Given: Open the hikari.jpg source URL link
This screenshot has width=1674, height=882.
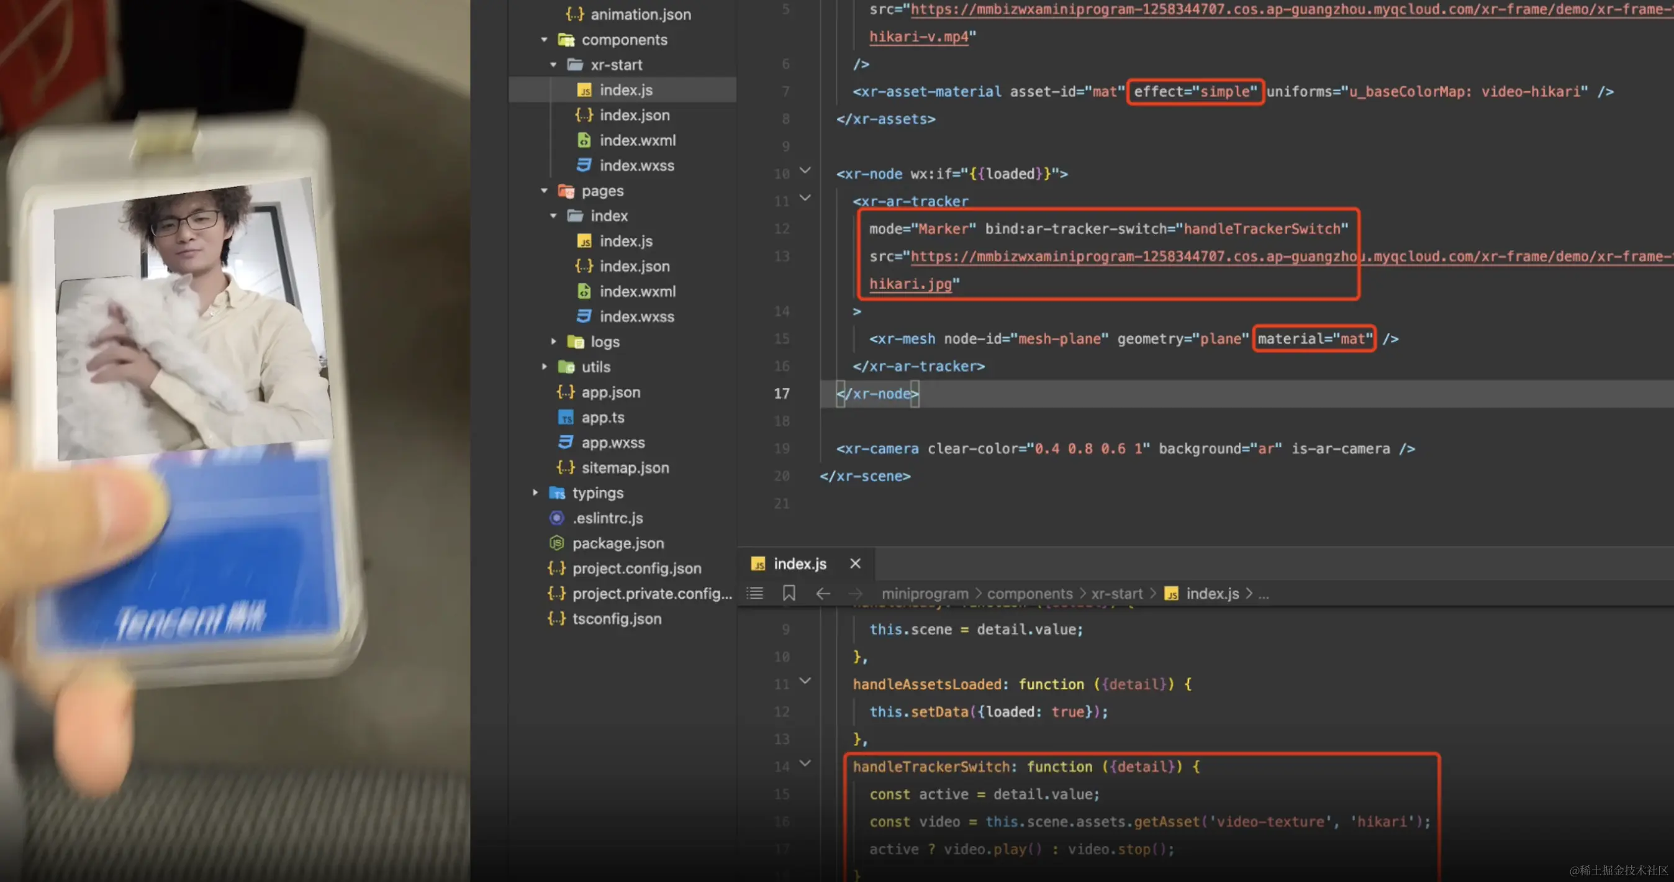Looking at the screenshot, I should 910,284.
